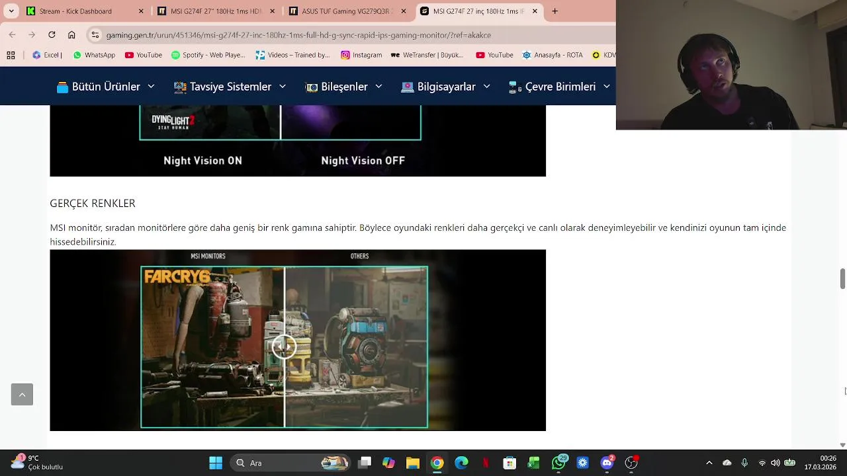This screenshot has width=847, height=476.
Task: Open File Explorer from the taskbar
Action: (413, 463)
